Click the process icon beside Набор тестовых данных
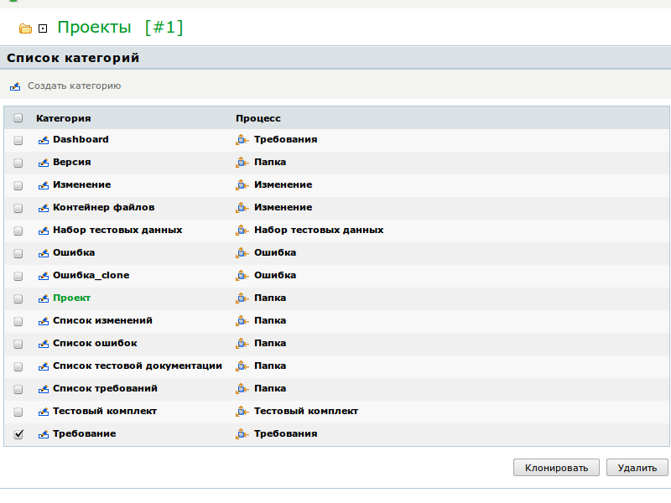This screenshot has height=503, width=671. tap(242, 231)
